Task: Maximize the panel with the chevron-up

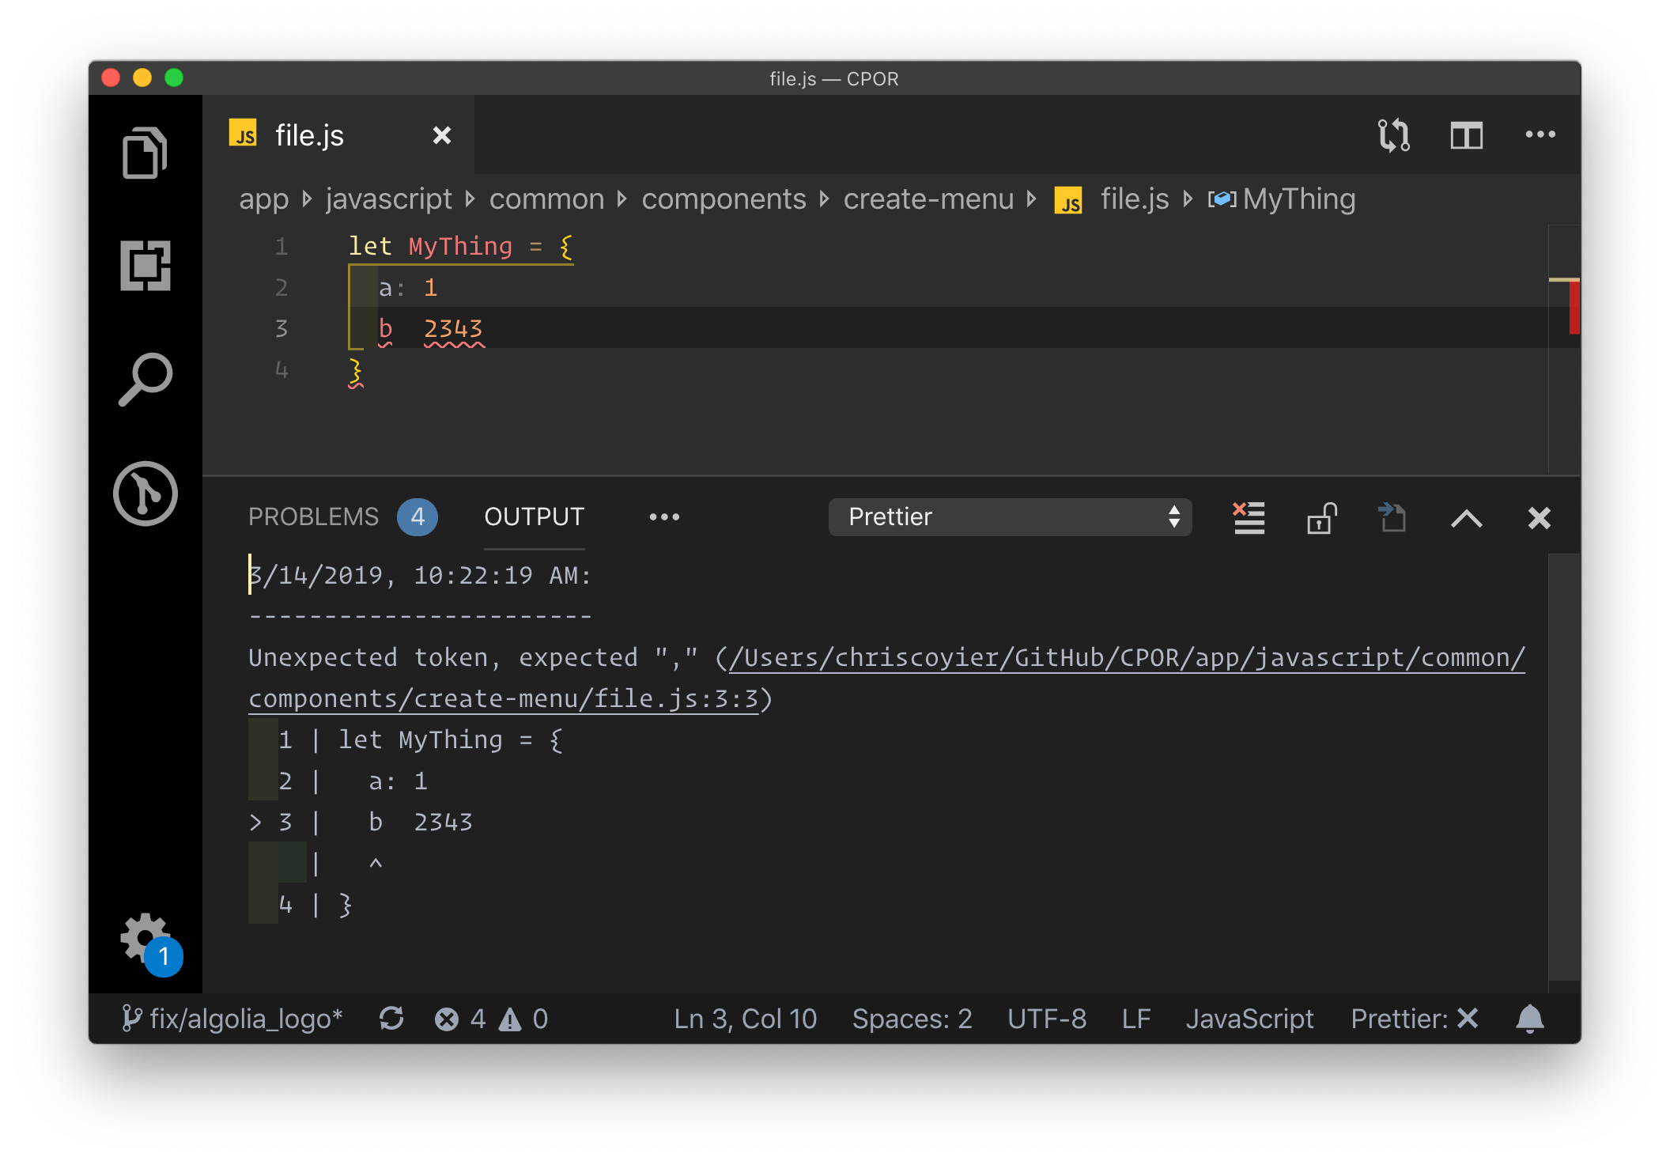Action: coord(1466,518)
